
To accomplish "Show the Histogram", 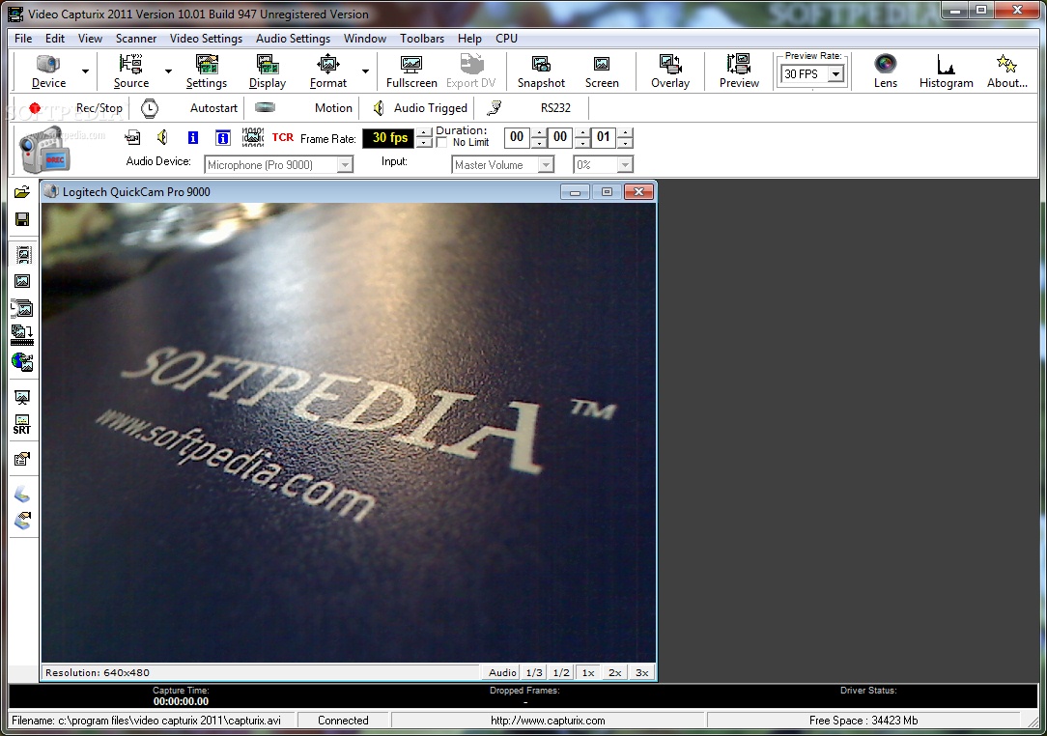I will tap(946, 71).
